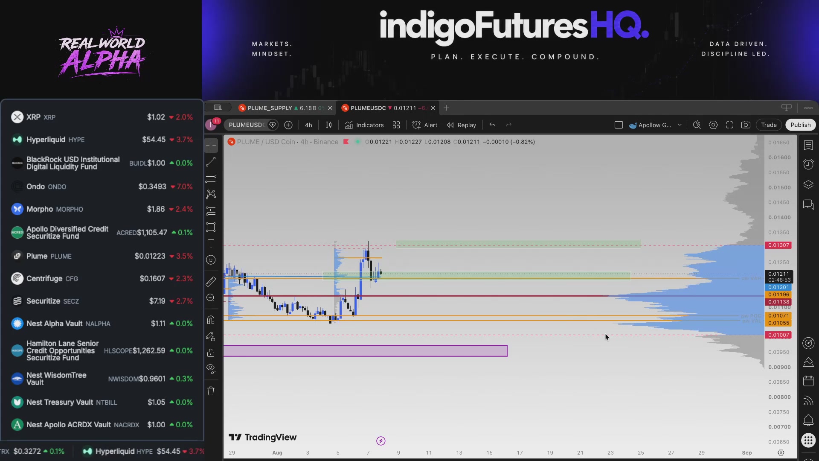819x461 pixels.
Task: Open the economic calendar panel
Action: (808, 381)
